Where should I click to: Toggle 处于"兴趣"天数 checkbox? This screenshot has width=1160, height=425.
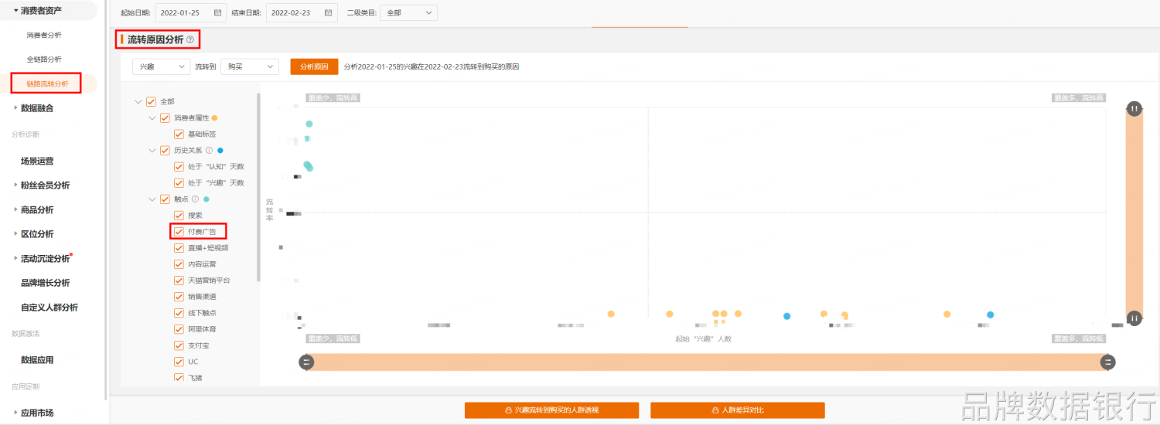point(179,182)
